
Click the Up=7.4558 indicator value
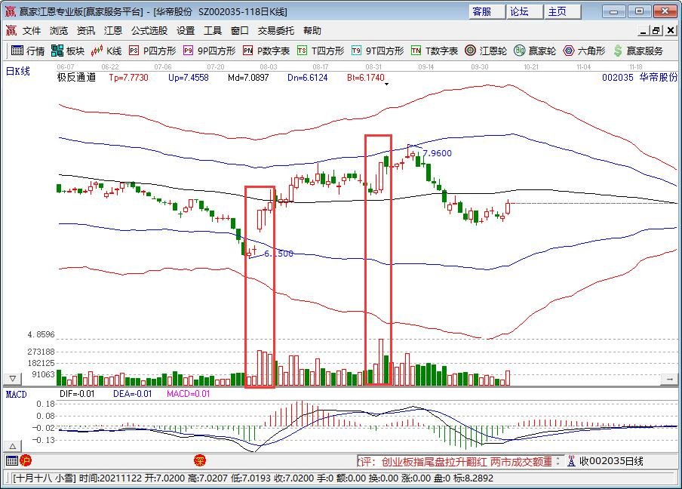pyautogui.click(x=189, y=78)
